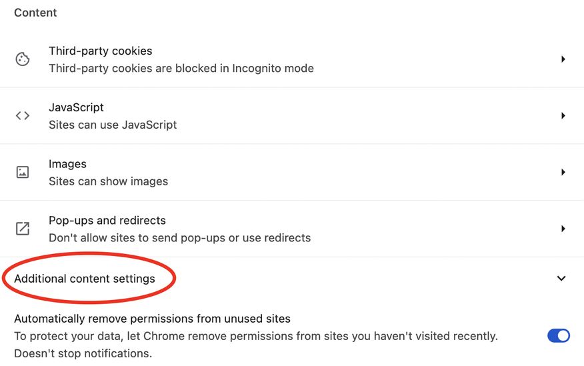
Task: Click 'Don't allow sites to send pop-ups' text
Action: pos(137,238)
